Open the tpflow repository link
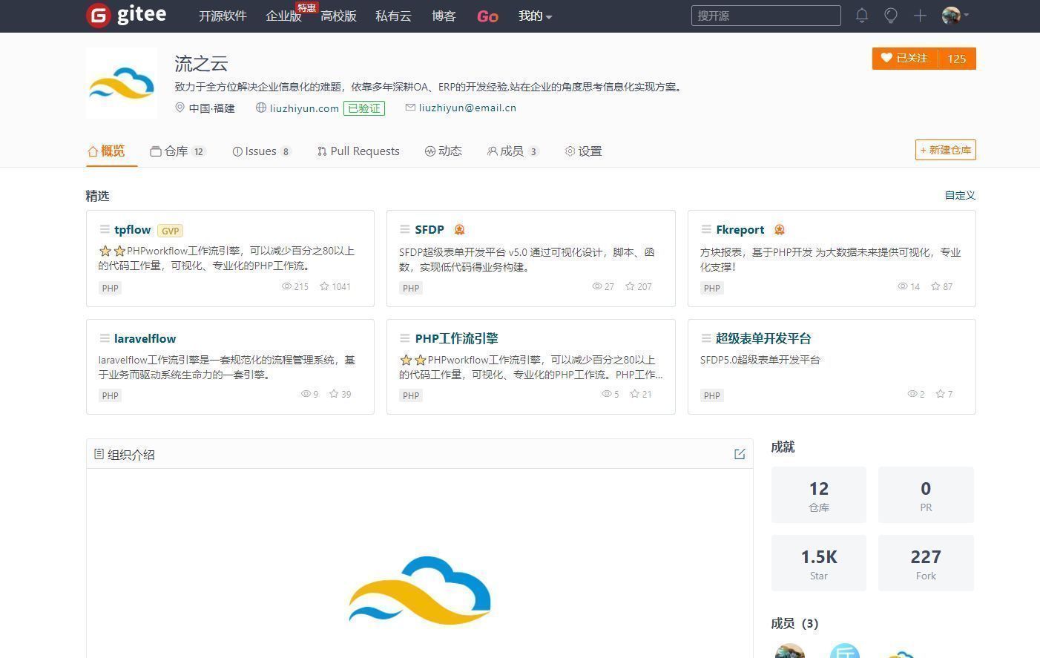1040x658 pixels. tap(132, 230)
